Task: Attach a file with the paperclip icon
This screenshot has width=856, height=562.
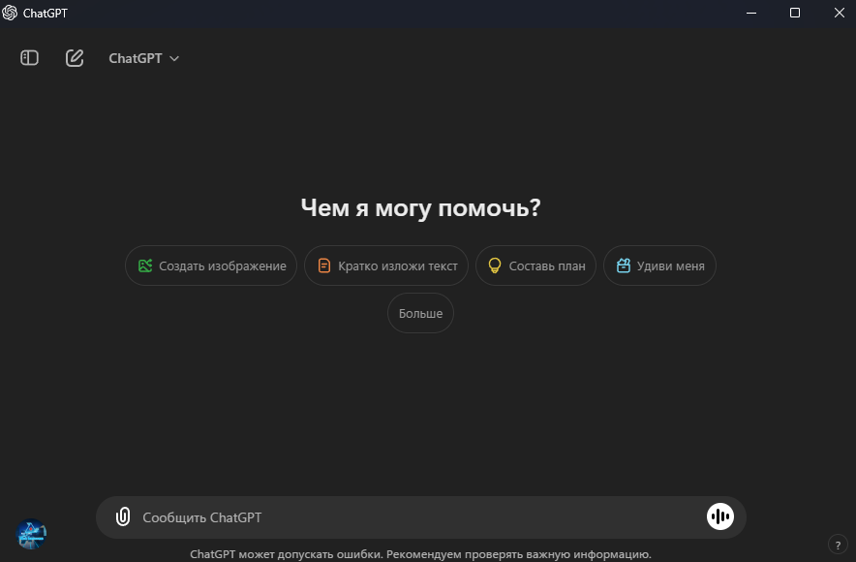Action: [123, 516]
